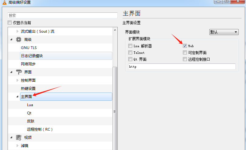Maximize the 高级偏好设置 window
Image resolution: width=246 pixels, height=150 pixels.
(x=227, y=2)
